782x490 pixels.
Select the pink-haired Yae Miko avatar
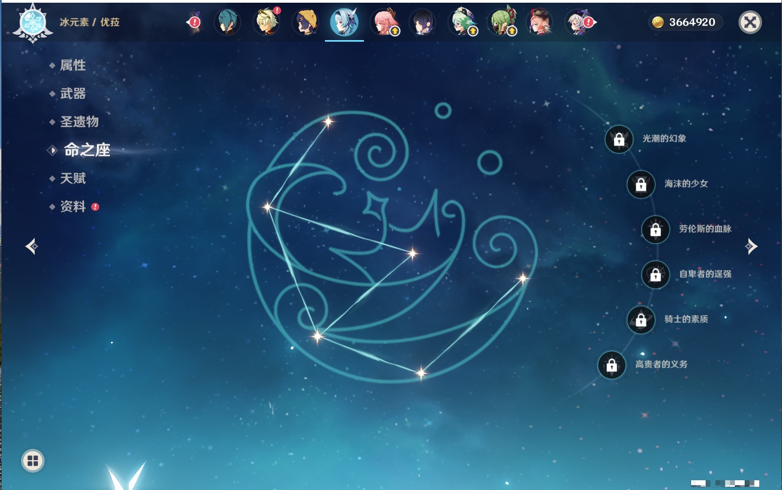[384, 22]
